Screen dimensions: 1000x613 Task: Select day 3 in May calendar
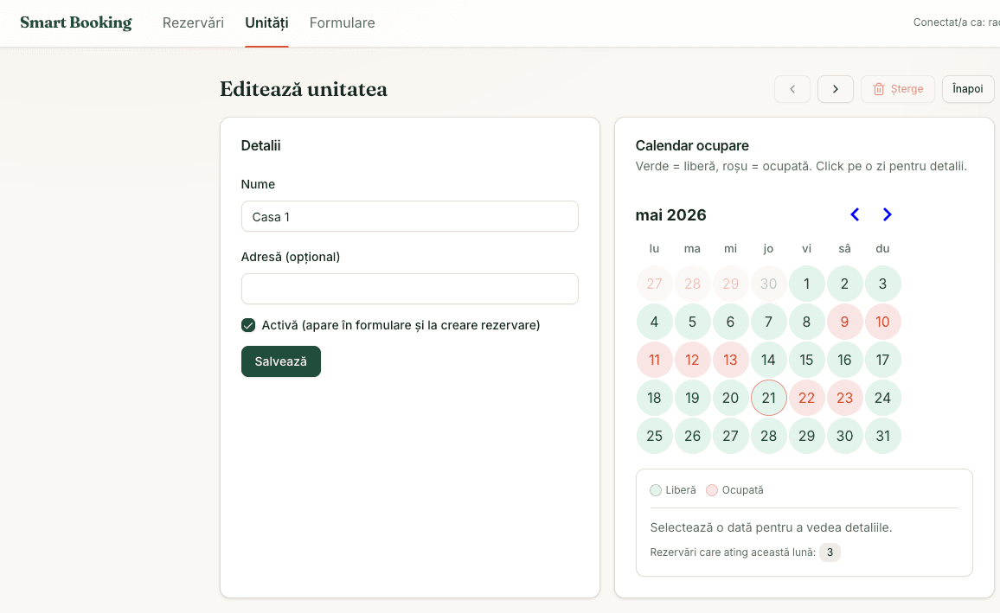882,284
